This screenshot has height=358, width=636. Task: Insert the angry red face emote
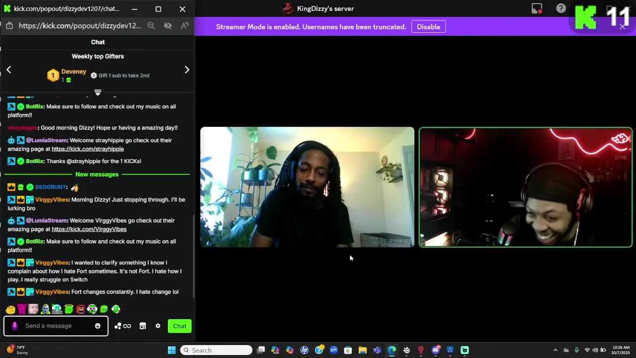coord(80,309)
